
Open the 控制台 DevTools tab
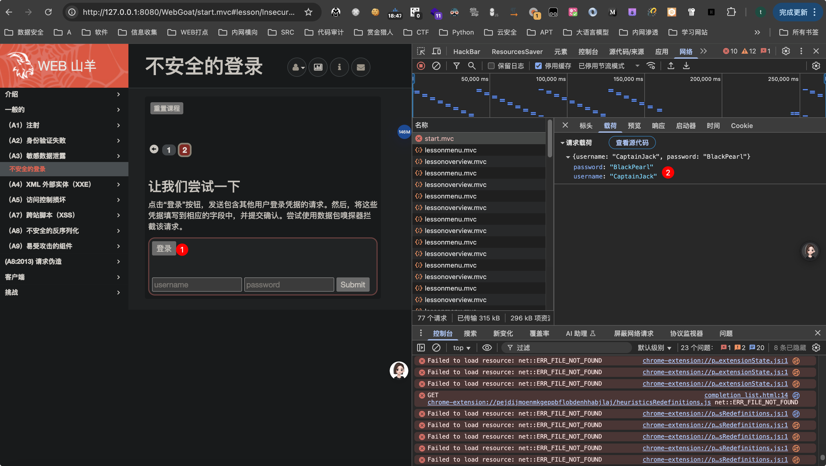pyautogui.click(x=588, y=51)
